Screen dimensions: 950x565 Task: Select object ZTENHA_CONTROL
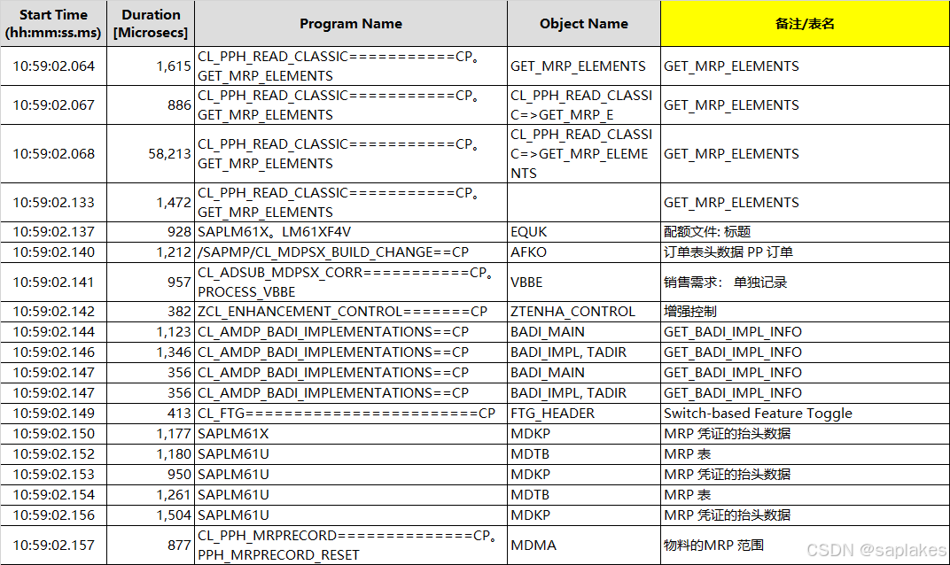(x=572, y=311)
